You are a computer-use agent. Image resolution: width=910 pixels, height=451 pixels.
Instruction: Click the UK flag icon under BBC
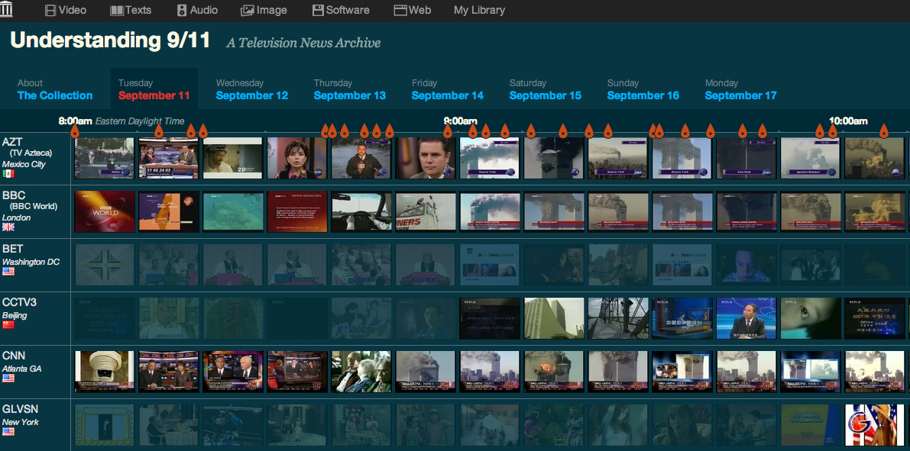(8, 227)
